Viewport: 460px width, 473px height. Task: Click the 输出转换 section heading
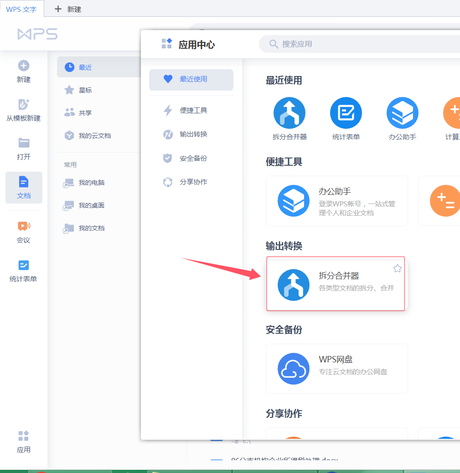pos(284,246)
